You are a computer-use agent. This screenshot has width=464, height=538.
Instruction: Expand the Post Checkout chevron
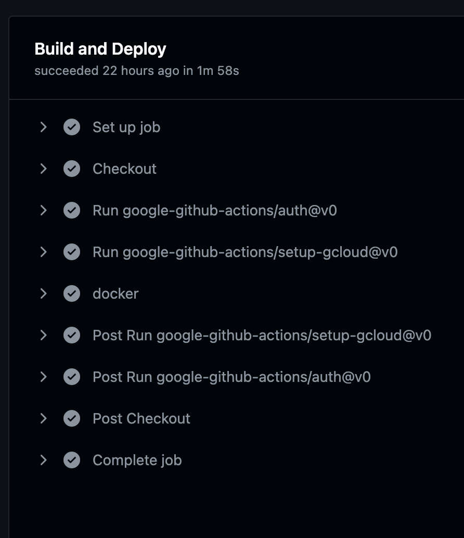[x=44, y=418]
